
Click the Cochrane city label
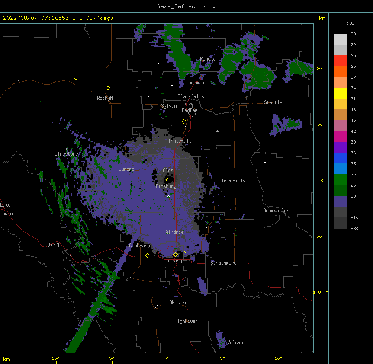pyautogui.click(x=139, y=246)
